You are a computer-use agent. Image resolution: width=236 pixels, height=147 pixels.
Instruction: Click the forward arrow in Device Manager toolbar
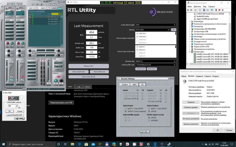point(191,10)
